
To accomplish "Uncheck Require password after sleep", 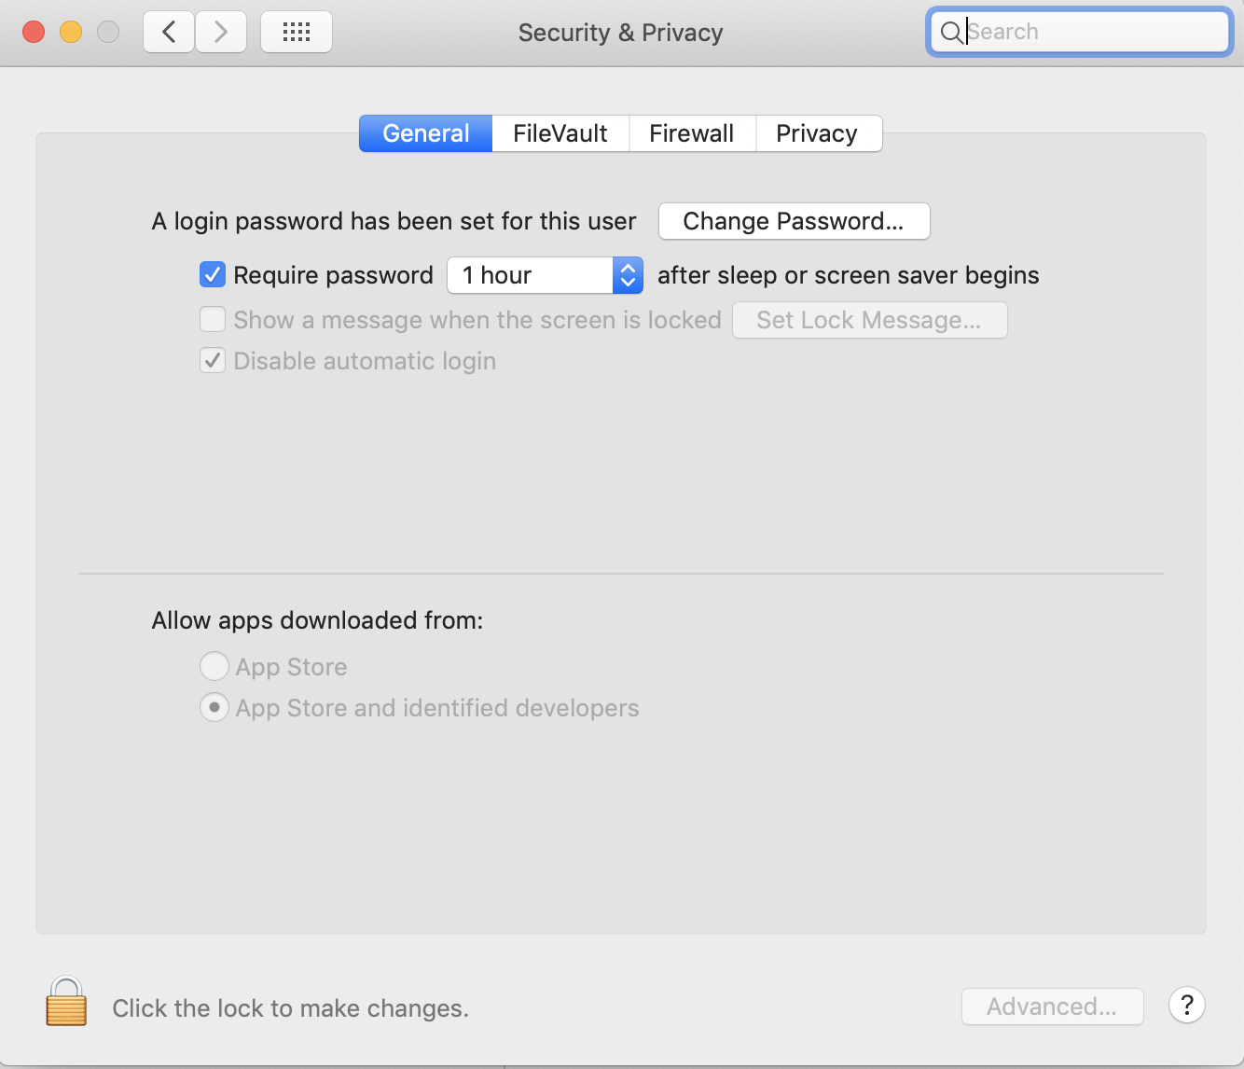I will pyautogui.click(x=212, y=274).
